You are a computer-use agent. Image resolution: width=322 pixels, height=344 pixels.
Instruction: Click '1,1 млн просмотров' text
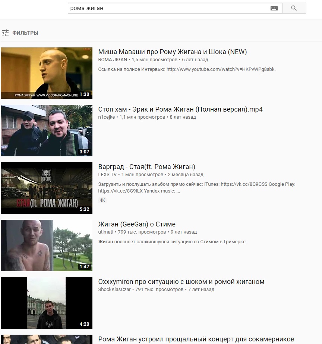(x=142, y=117)
